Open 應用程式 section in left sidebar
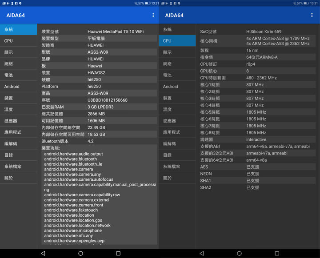Viewport: 320px width, 258px height. [19, 132]
